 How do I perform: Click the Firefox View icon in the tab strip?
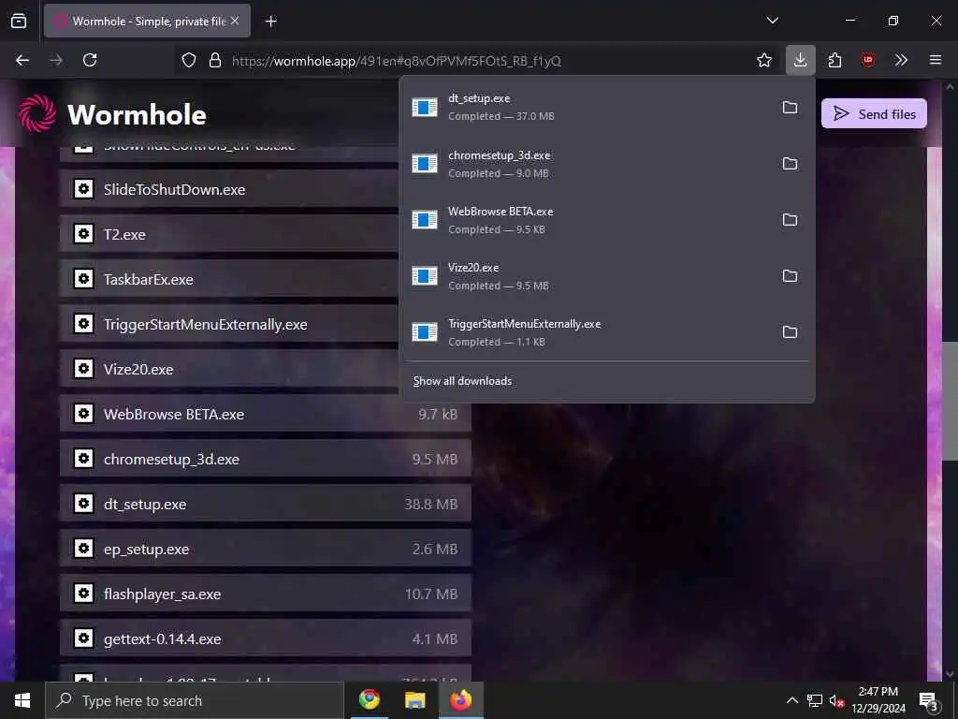(x=19, y=21)
